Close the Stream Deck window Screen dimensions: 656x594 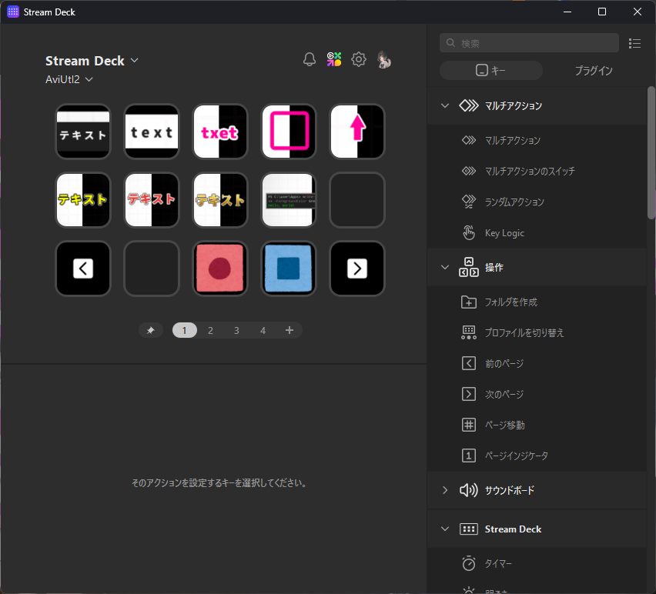(x=638, y=12)
